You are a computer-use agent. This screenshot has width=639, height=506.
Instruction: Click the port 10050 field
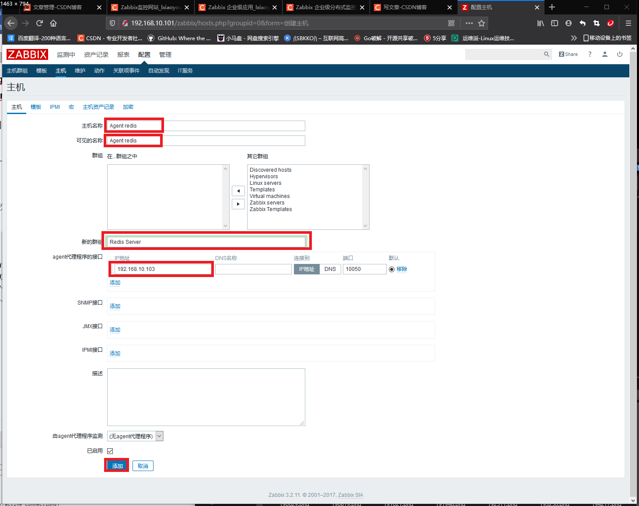click(x=365, y=269)
